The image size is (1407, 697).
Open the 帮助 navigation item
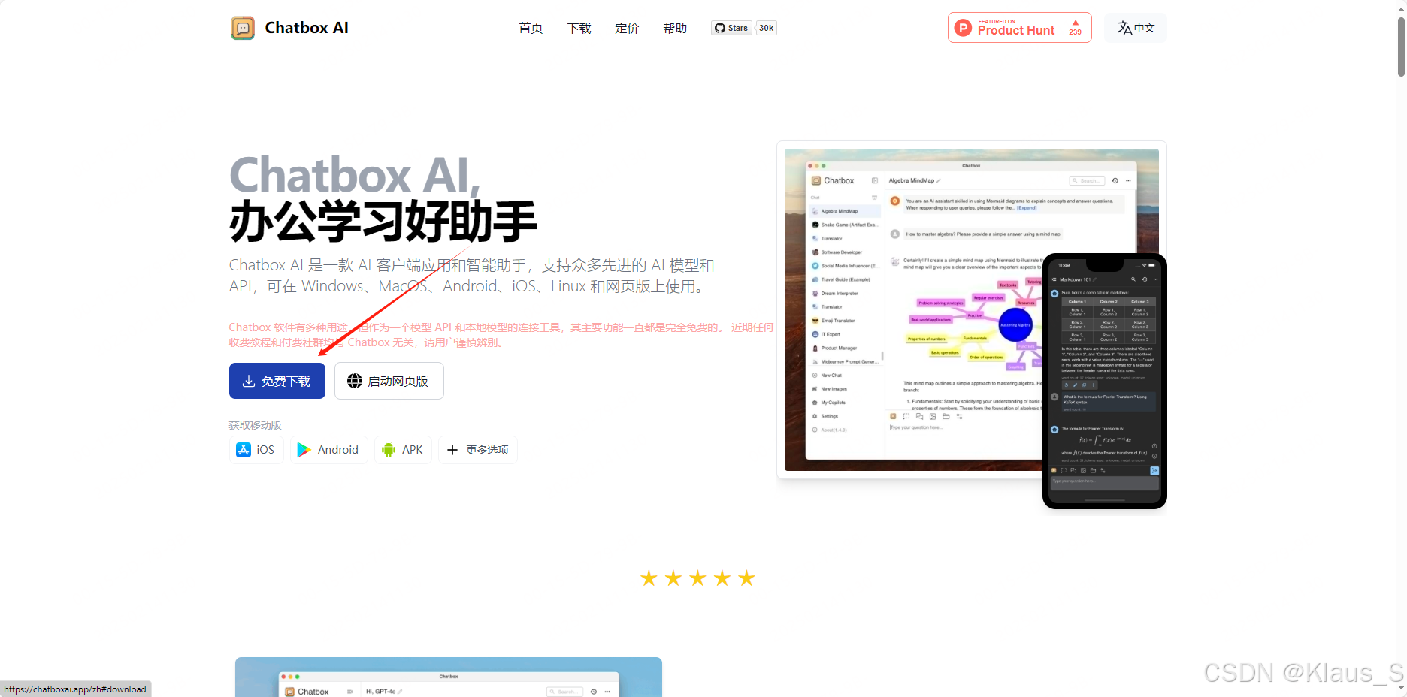pyautogui.click(x=675, y=28)
